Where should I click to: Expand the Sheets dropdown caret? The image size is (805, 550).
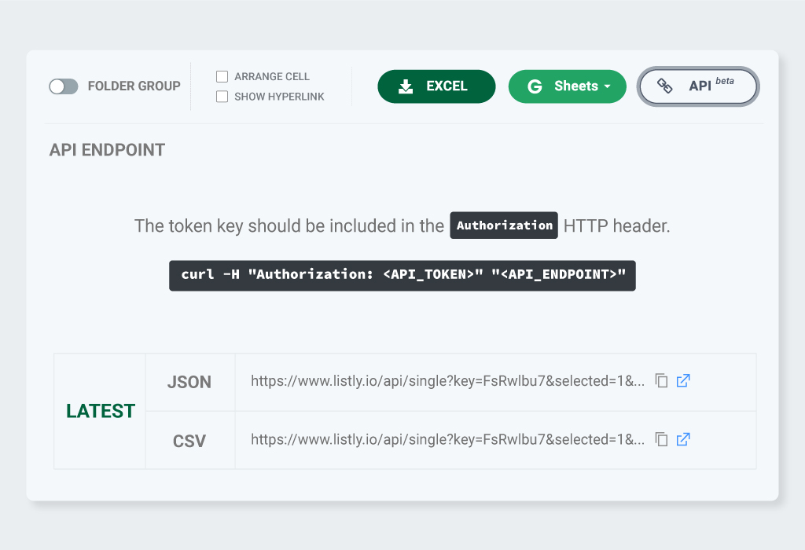click(607, 87)
